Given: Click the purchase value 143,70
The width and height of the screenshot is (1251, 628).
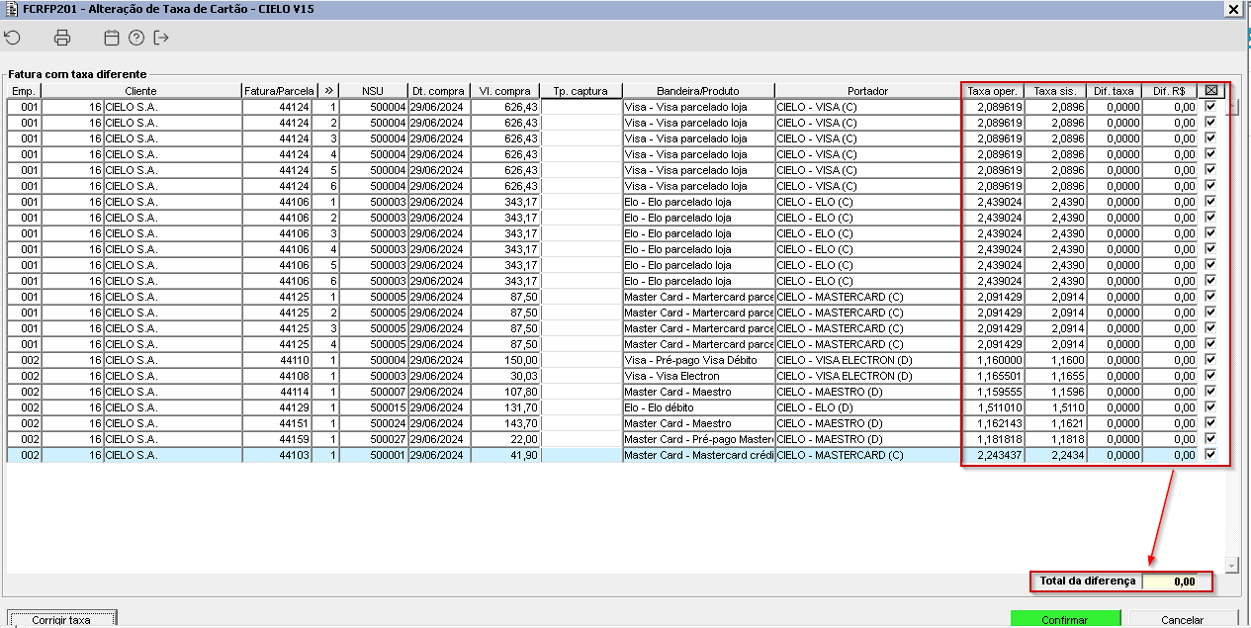Looking at the screenshot, I should coord(504,423).
